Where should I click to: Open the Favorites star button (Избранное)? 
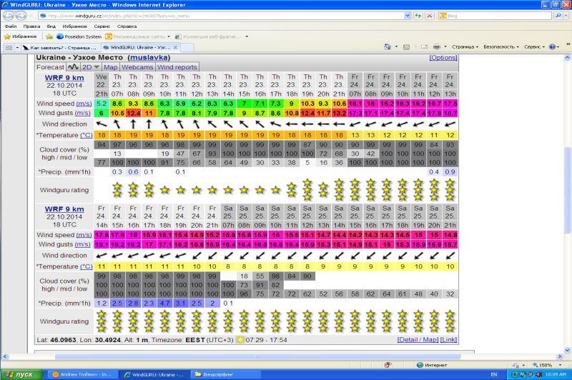21,36
